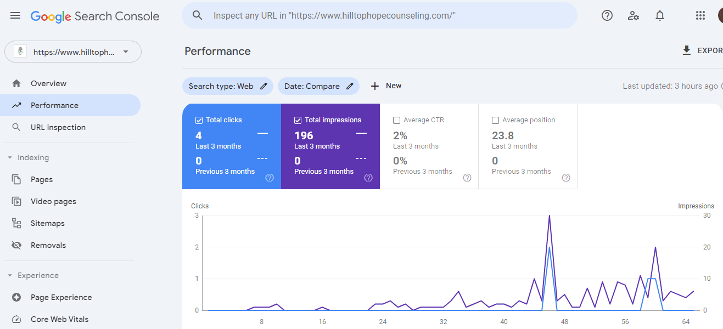
Task: Check the Average CTR checkbox
Action: (397, 120)
